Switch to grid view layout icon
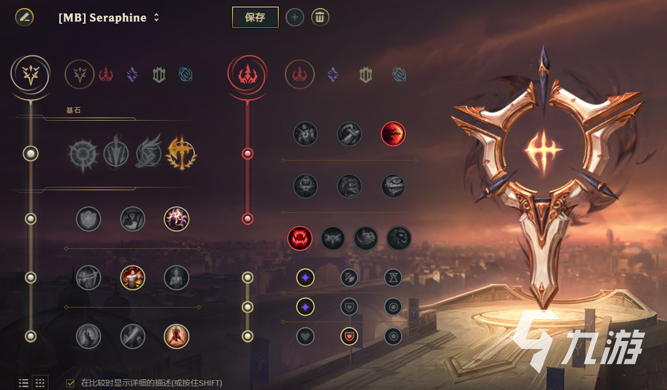 [x=40, y=383]
